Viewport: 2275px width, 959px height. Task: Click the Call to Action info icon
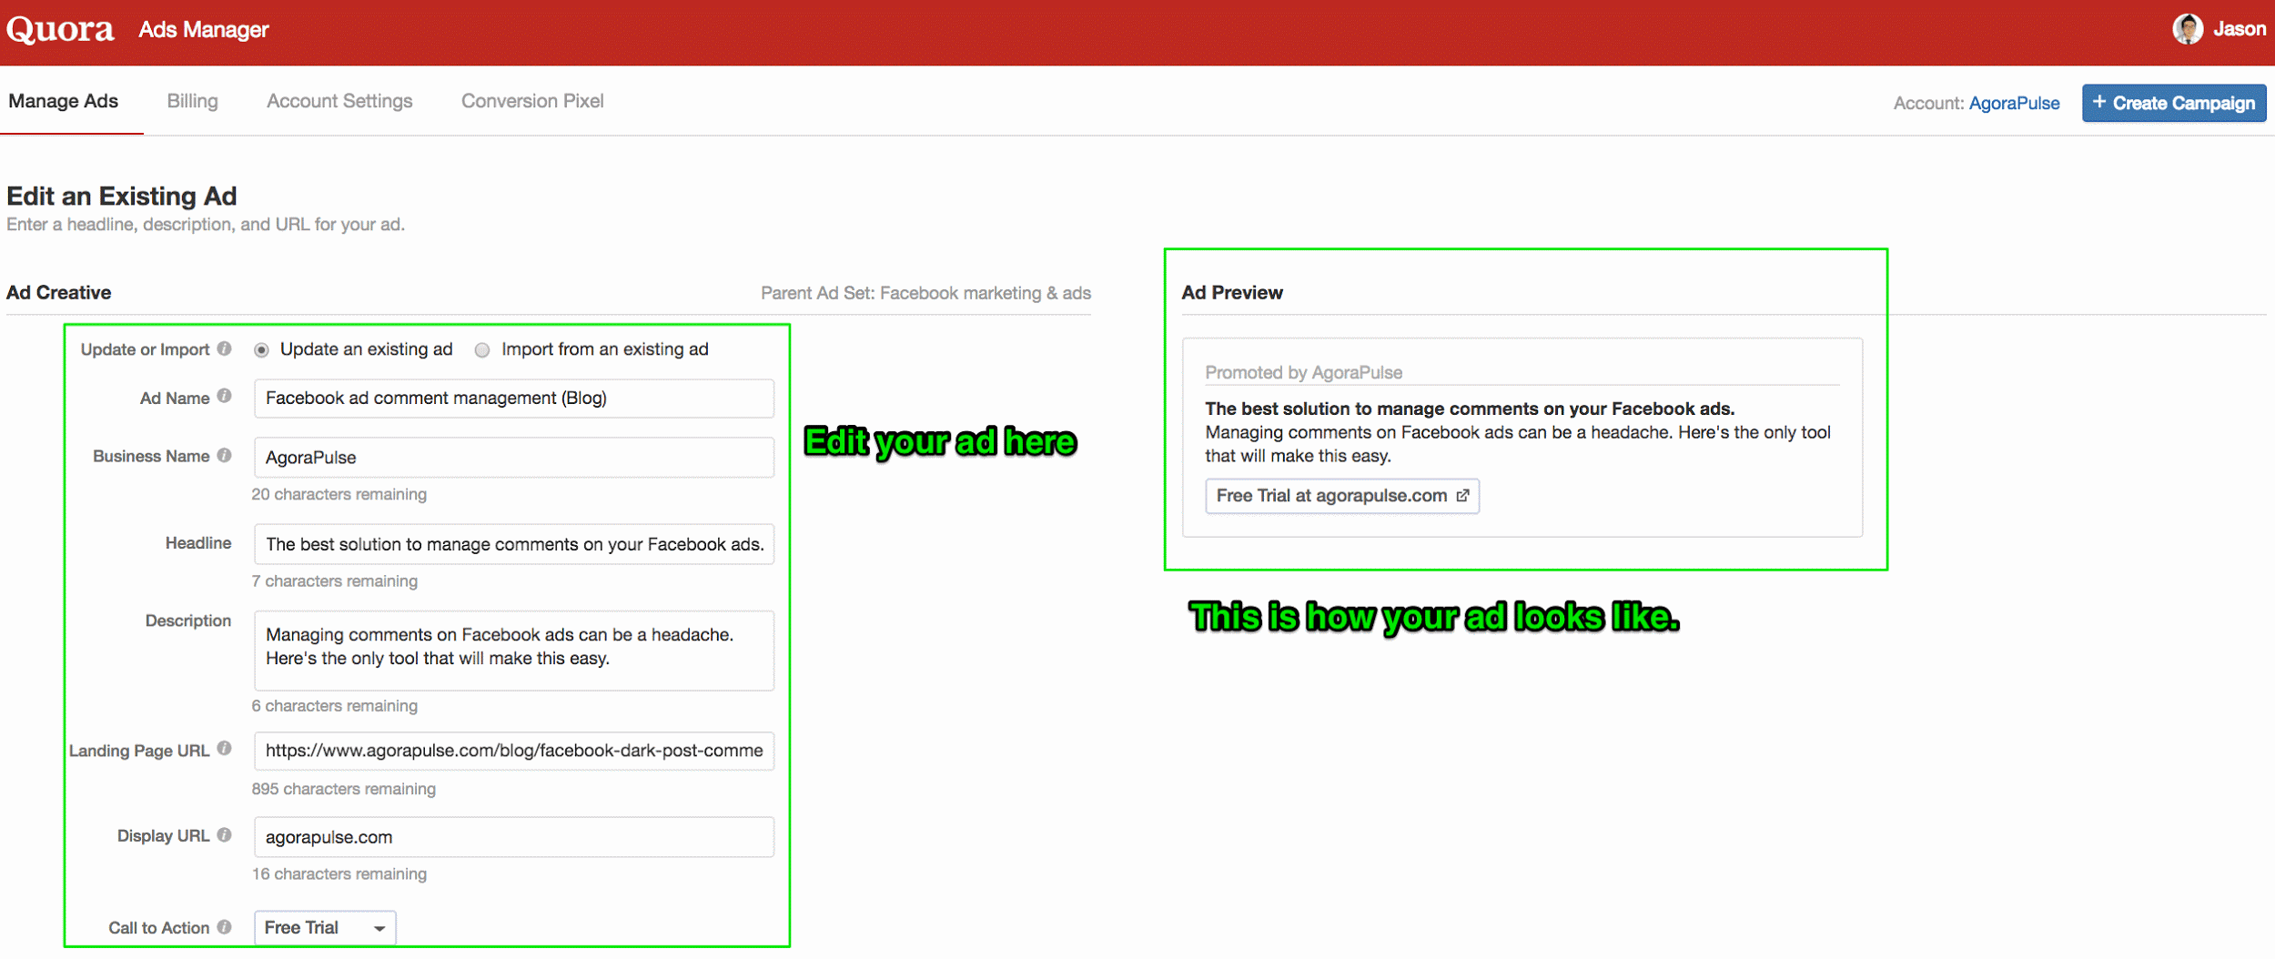click(x=225, y=926)
